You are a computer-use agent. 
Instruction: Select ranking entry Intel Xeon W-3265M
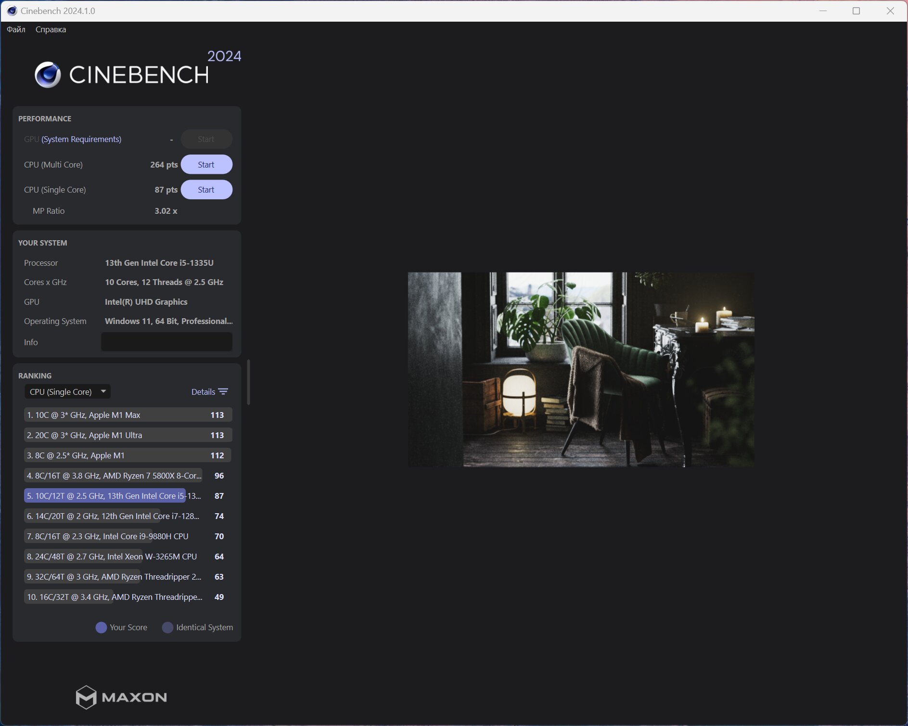coord(128,557)
